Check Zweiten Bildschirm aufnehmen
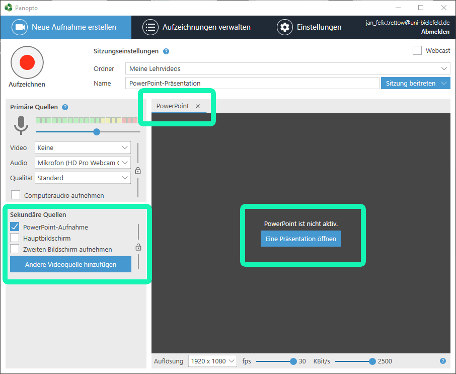Image resolution: width=456 pixels, height=374 pixels. click(x=15, y=249)
